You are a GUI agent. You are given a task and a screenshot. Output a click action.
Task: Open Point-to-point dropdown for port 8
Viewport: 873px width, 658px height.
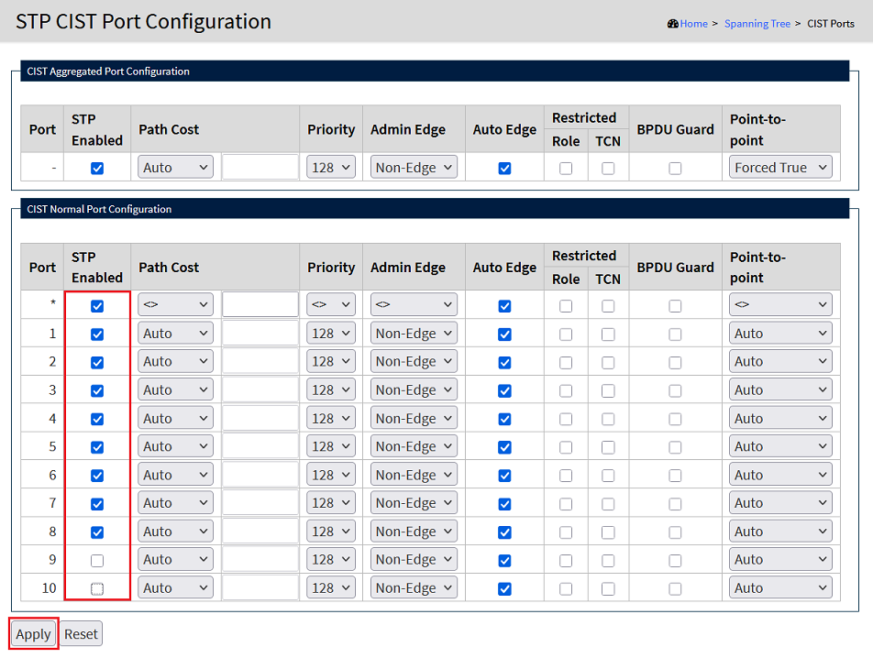coord(780,532)
